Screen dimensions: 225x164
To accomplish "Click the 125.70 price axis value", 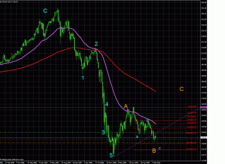I will point(204,149).
